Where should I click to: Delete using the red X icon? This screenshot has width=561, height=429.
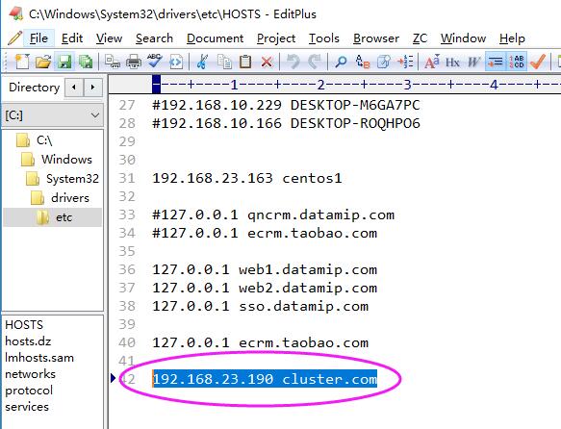[267, 62]
